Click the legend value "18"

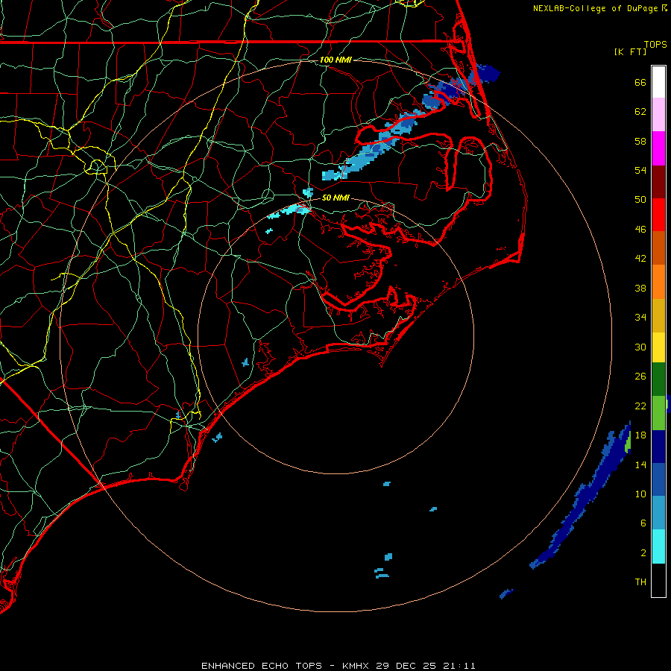[640, 435]
